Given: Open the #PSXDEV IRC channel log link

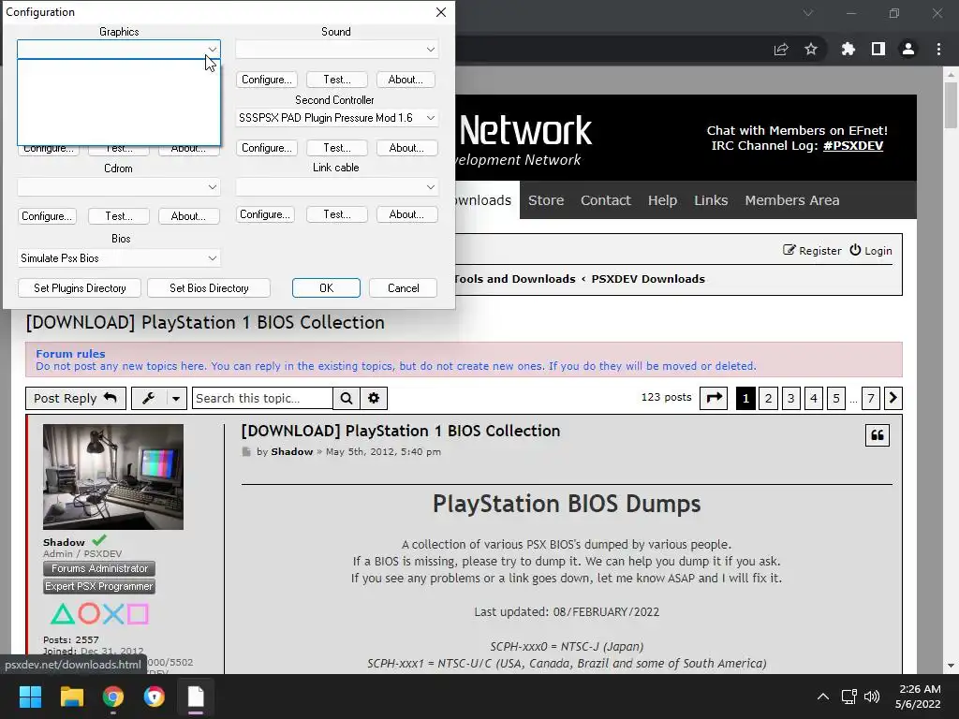Looking at the screenshot, I should coord(852,145).
